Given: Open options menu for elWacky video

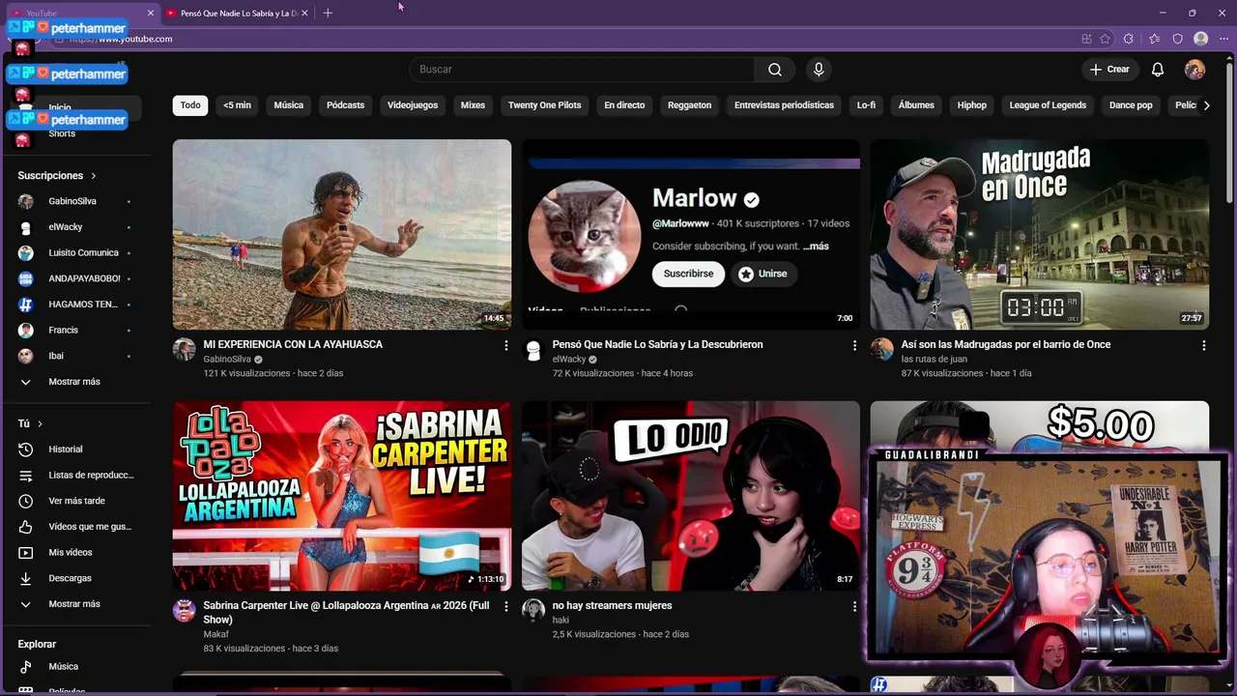Looking at the screenshot, I should [x=854, y=345].
